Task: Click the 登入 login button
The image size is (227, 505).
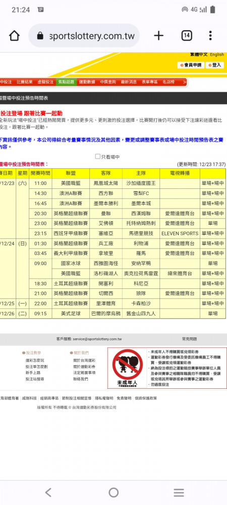Action: click(214, 65)
